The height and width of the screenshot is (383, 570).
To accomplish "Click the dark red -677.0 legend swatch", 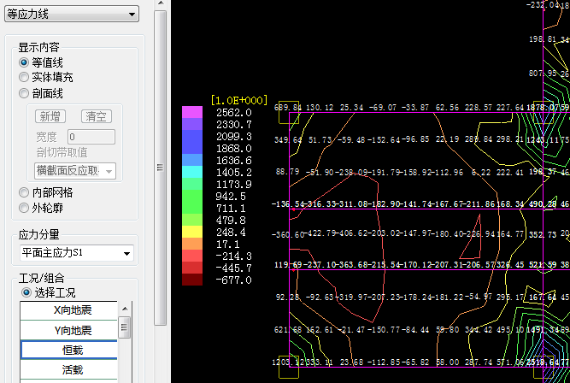I will point(192,280).
